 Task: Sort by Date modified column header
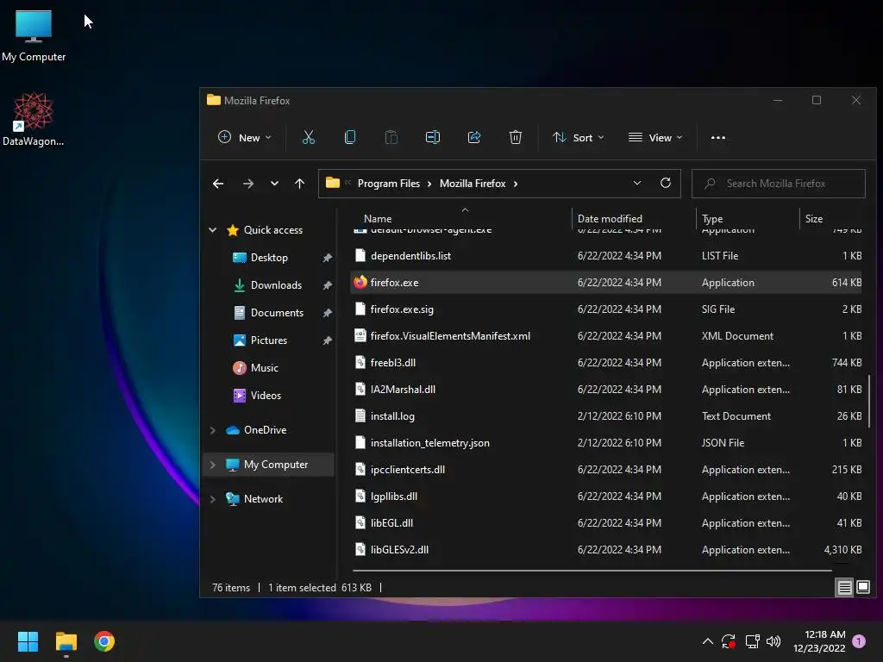(x=610, y=218)
